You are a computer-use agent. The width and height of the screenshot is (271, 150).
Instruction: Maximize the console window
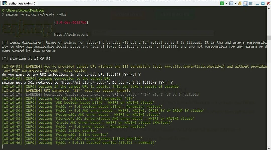pos(263,3)
